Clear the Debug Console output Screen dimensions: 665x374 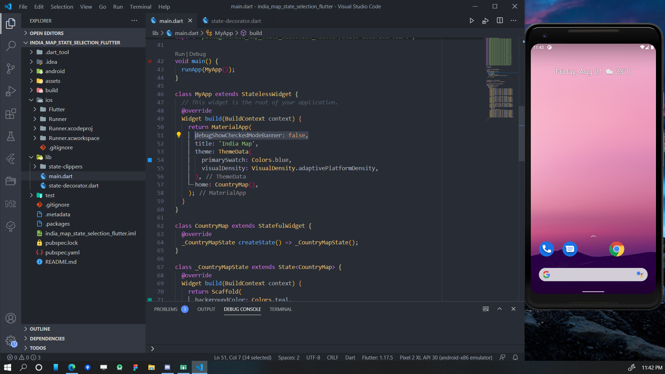point(485,309)
